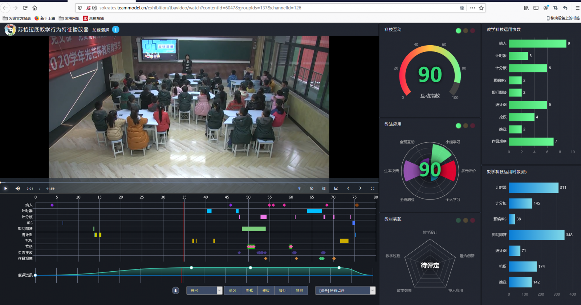Mute the video volume speaker icon
Screen dimensions: 581x305
pyautogui.click(x=17, y=188)
